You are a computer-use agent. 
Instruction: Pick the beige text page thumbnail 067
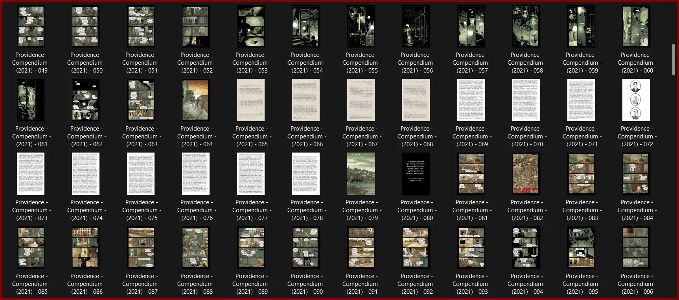(x=361, y=100)
